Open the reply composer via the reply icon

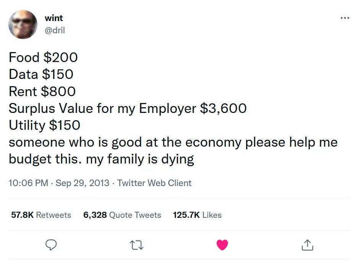point(51,245)
